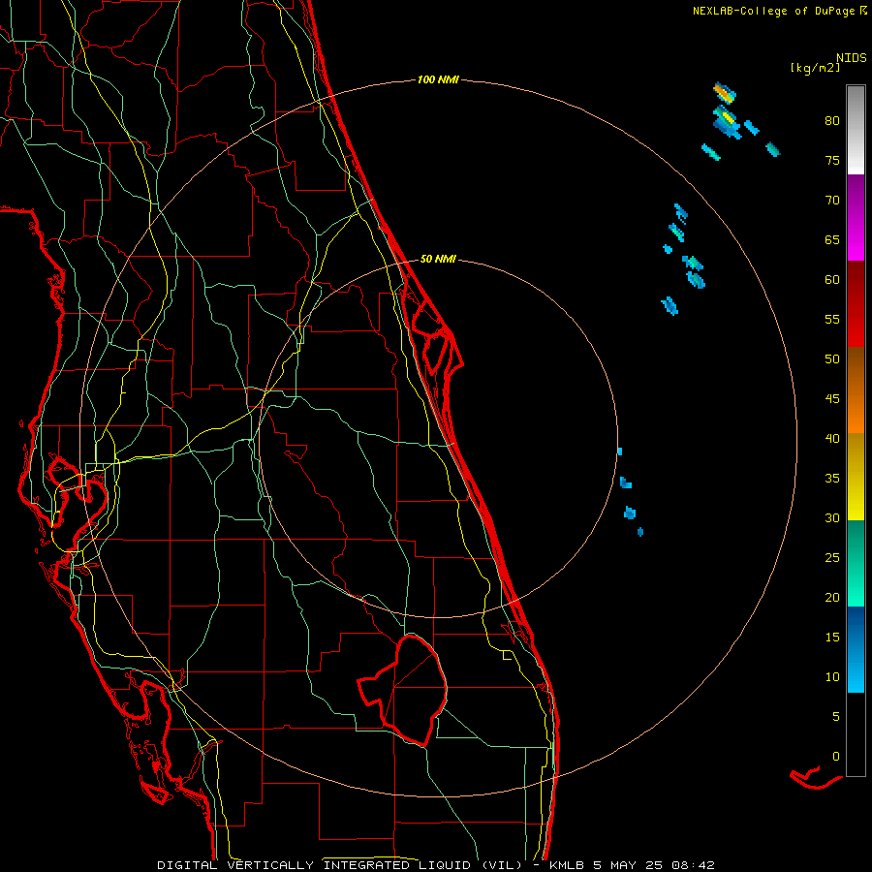Pick the magenta-purple segment of VIL scale
The height and width of the screenshot is (872, 872).
tap(856, 217)
